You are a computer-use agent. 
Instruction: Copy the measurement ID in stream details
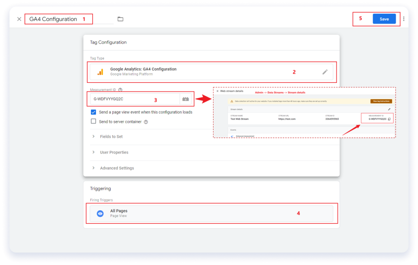point(389,119)
